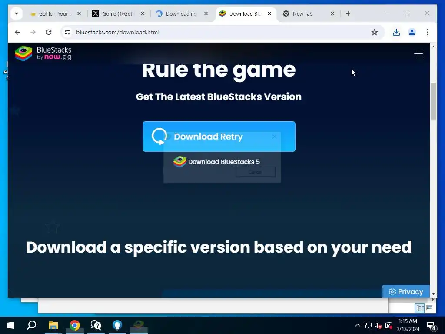Open the Chrome profile icon
445x334 pixels.
[412, 32]
